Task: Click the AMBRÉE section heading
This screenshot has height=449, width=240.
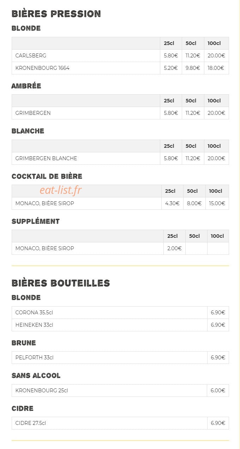Action: tap(26, 86)
